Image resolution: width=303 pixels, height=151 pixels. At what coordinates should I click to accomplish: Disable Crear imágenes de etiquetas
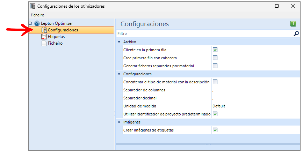point(215,130)
